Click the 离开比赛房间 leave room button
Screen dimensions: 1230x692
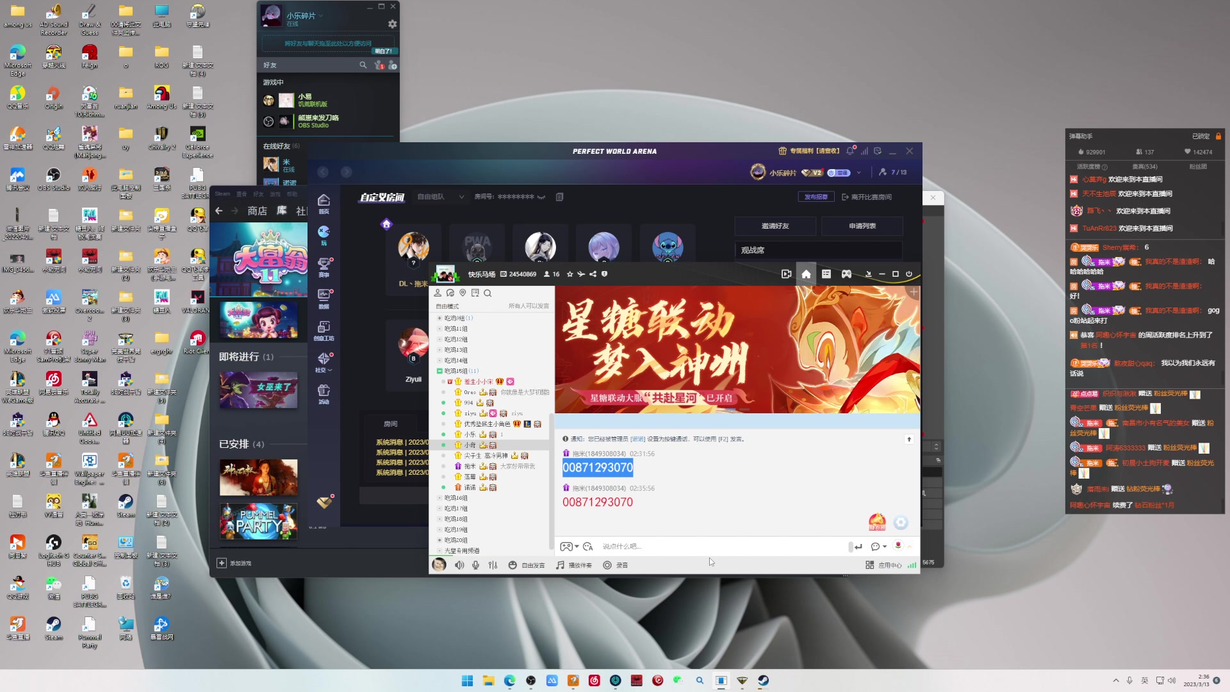click(x=867, y=197)
